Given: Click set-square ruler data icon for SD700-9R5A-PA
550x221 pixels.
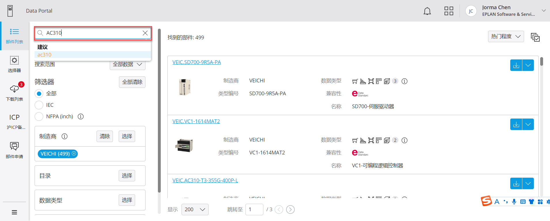Looking at the screenshot, I should [x=363, y=81].
